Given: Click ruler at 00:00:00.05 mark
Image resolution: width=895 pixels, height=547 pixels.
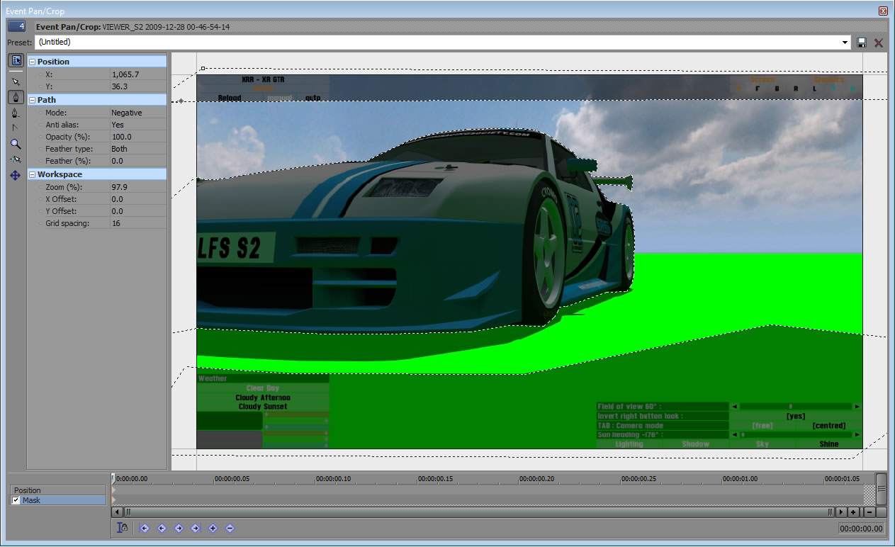Looking at the screenshot, I should tap(232, 479).
